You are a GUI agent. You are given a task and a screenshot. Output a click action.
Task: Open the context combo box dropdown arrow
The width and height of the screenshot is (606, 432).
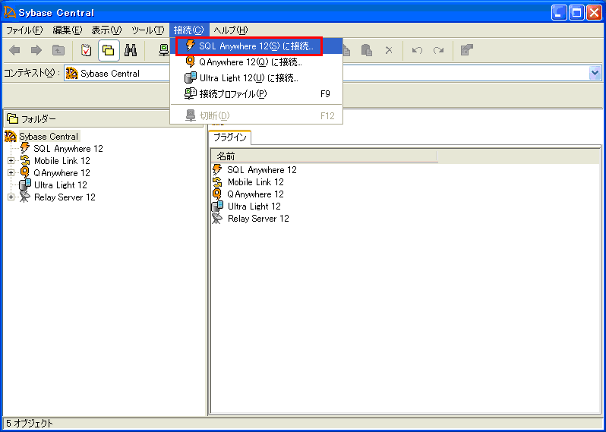pyautogui.click(x=595, y=73)
